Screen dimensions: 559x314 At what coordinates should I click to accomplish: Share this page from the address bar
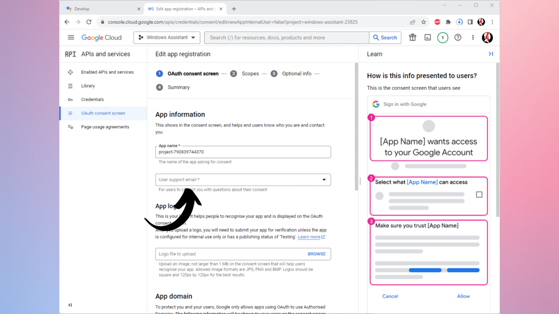pos(412,22)
